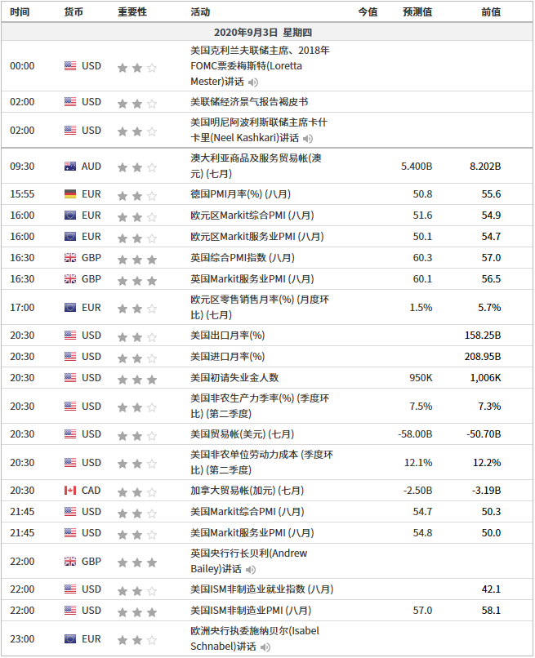This screenshot has width=535, height=658.
Task: Click the date row 2020年9月3日 星期四
Action: tap(267, 32)
